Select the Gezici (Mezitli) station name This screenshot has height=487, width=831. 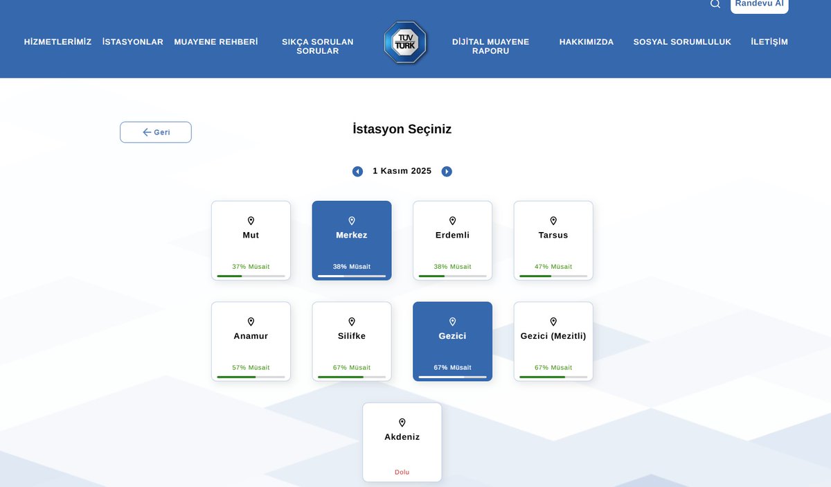pos(553,336)
